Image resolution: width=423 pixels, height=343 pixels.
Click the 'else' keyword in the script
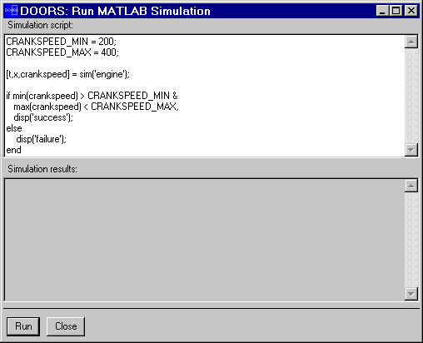pyautogui.click(x=14, y=128)
